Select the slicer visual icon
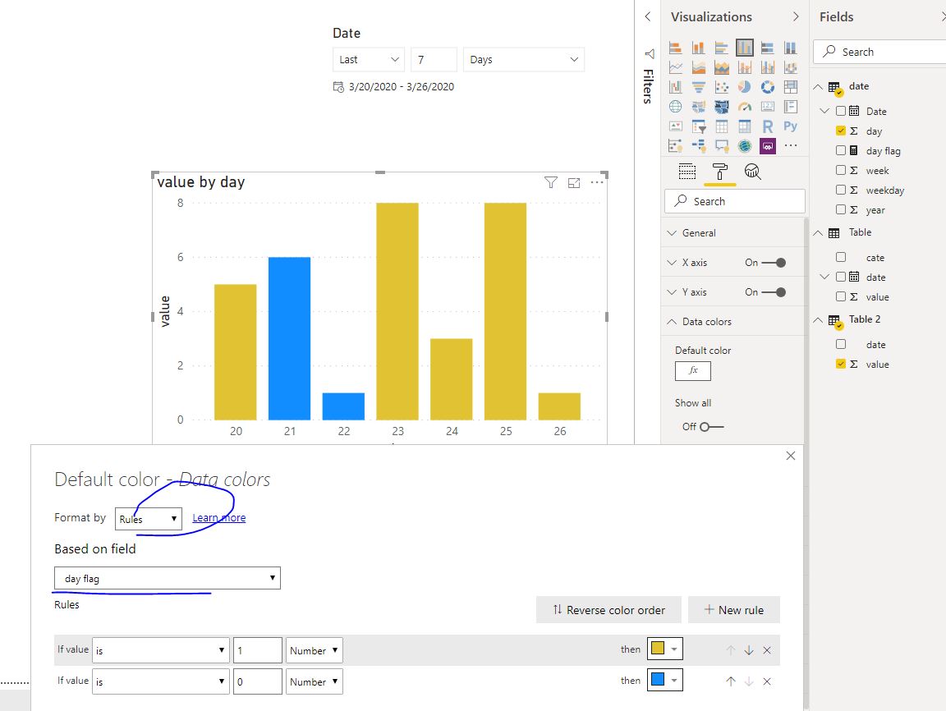946x711 pixels. click(x=699, y=126)
